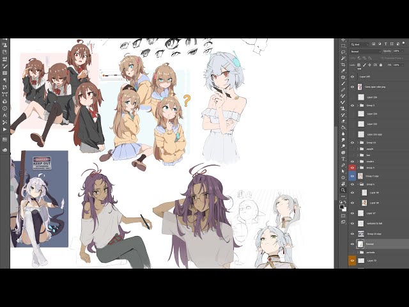Toggle the orange-highlighted Layer 70 eye
The image size is (409, 307).
coord(352,260)
